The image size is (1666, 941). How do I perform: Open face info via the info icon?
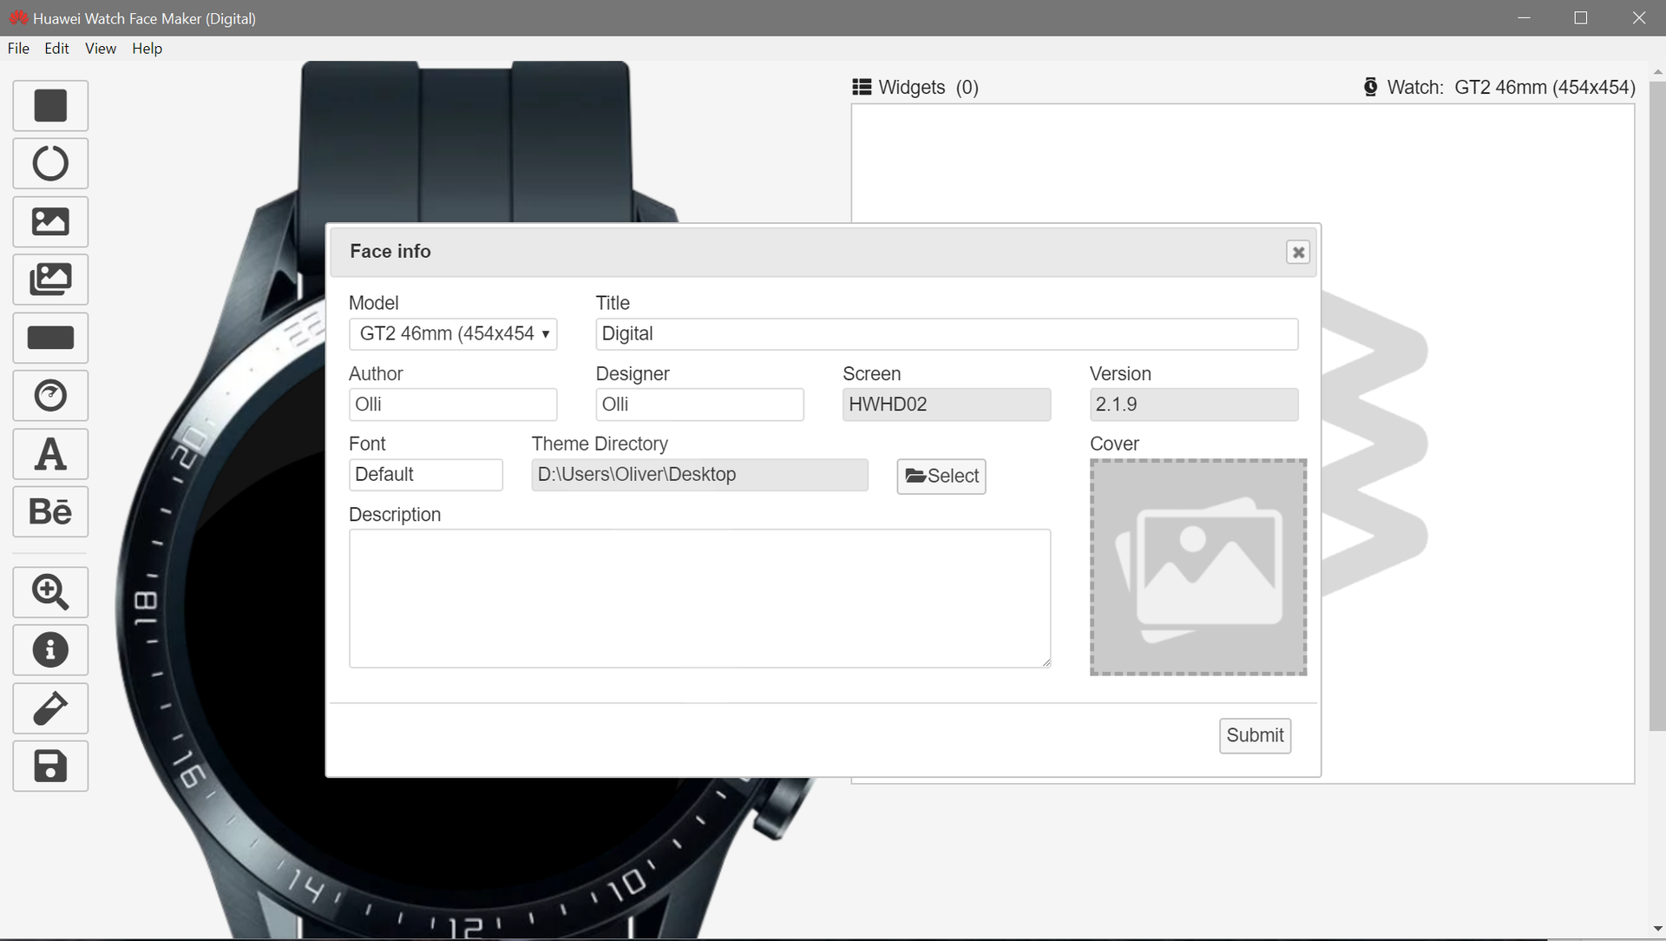click(50, 650)
